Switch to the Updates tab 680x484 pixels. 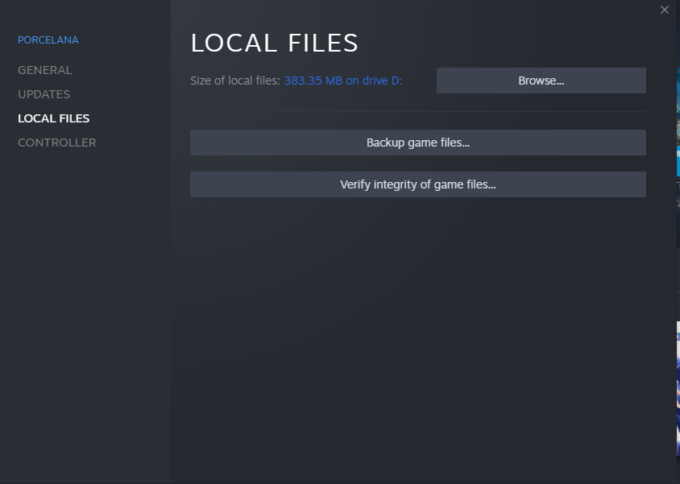click(44, 94)
